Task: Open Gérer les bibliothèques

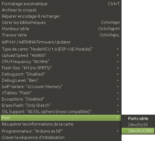Action: pyautogui.click(x=61, y=23)
